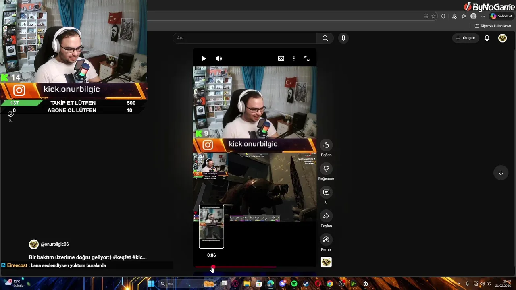
Task: Go to next Short with down arrow
Action: pos(501,173)
